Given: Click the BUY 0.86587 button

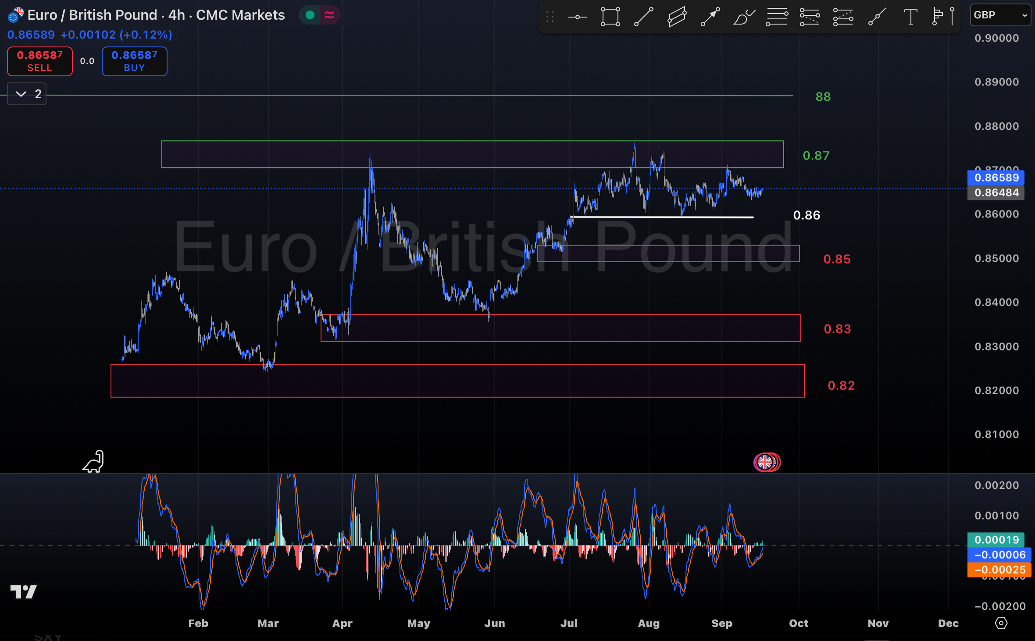Looking at the screenshot, I should (135, 61).
